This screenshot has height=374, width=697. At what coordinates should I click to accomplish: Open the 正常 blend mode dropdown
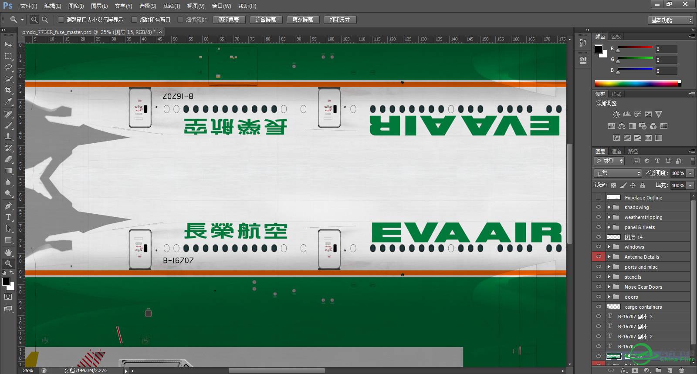tap(618, 173)
